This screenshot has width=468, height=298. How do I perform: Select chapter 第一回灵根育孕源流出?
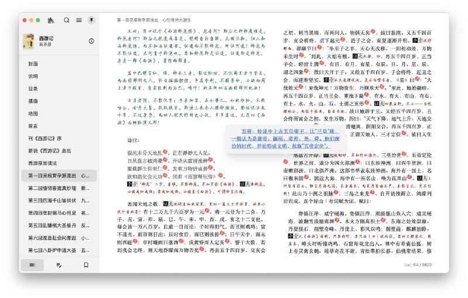(x=59, y=176)
